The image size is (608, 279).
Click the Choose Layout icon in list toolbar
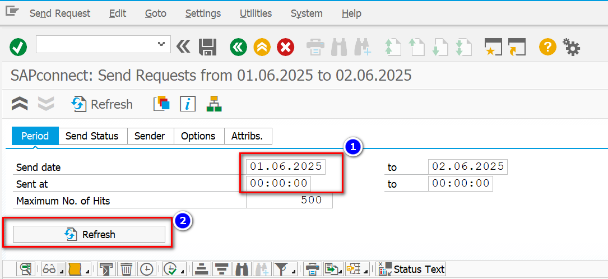pos(354,268)
